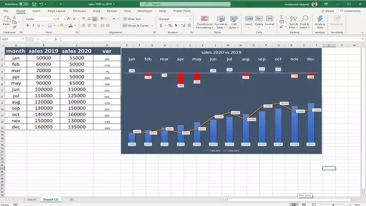Click the user account avatar

(314, 4)
